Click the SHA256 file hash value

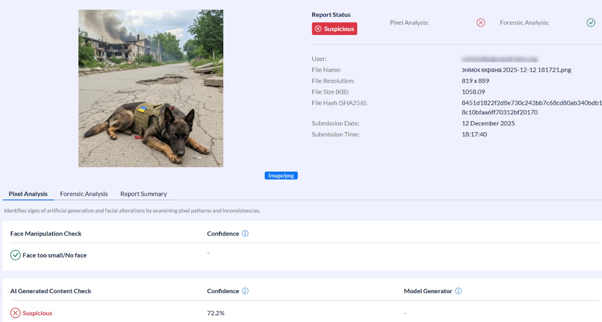tap(529, 108)
